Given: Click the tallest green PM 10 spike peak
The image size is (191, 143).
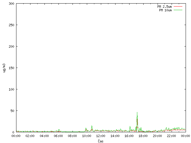Looking at the screenshot, I should click(x=137, y=112).
